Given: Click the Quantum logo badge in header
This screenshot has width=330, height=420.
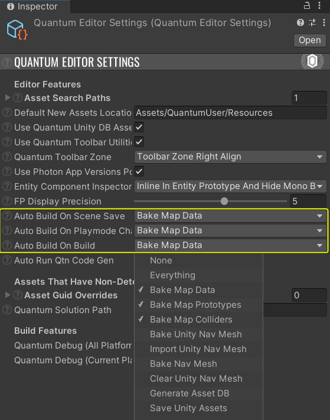Looking at the screenshot, I should (312, 61).
